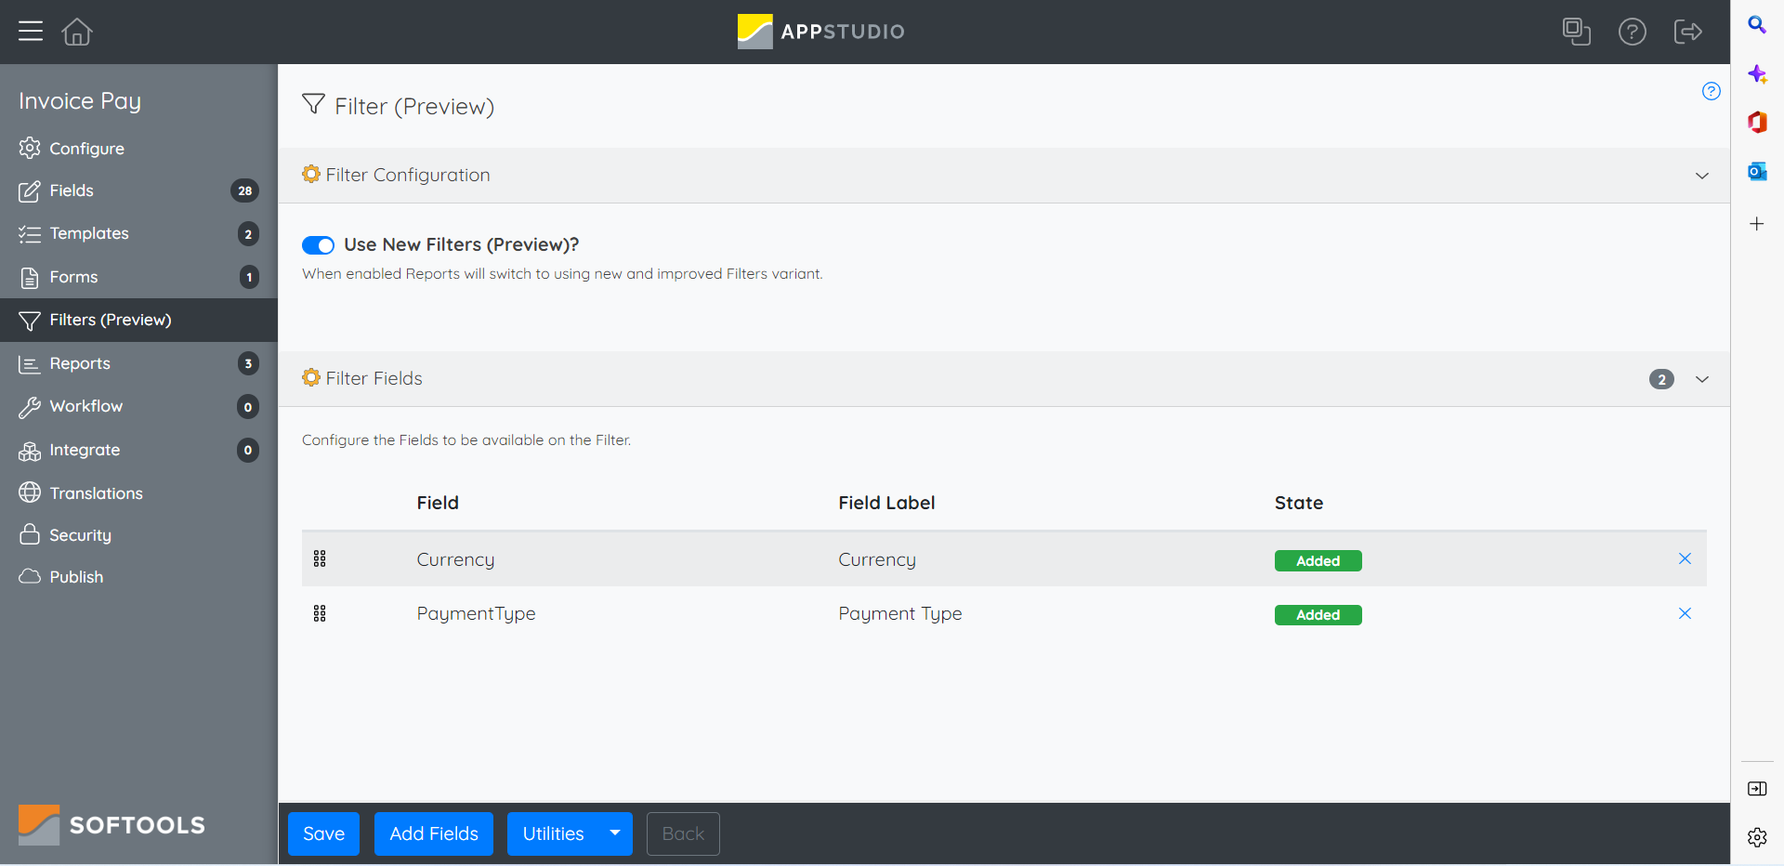Open browser sidebar settings gear
Screen dimensions: 1784x866
(x=1756, y=837)
